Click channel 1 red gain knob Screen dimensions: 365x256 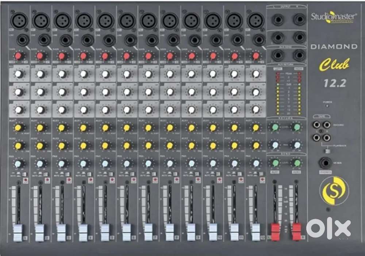tap(18, 56)
